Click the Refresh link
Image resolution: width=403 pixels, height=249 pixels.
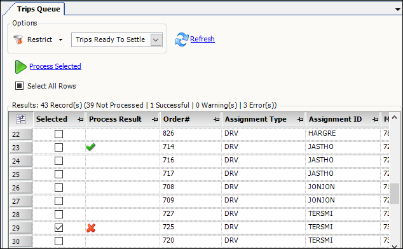click(202, 39)
